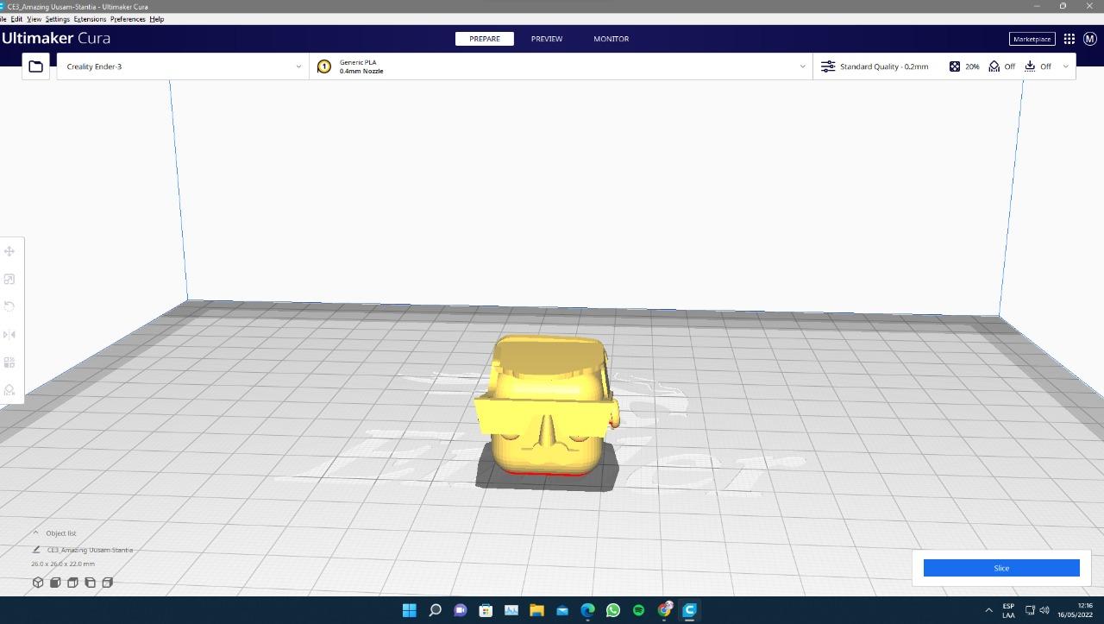Collapse the Object list
This screenshot has height=624, width=1104.
click(35, 533)
